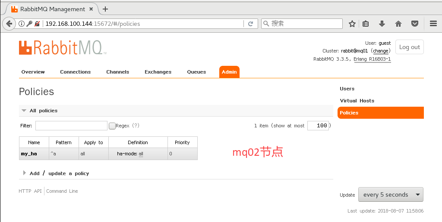This screenshot has height=222, width=442.
Task: Reload the page with the refresh icon
Action: click(x=251, y=24)
